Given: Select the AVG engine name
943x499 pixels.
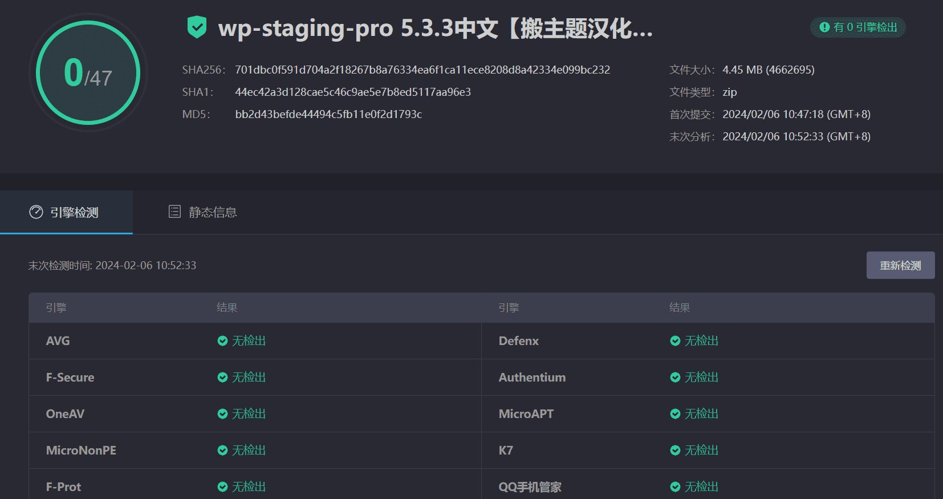Looking at the screenshot, I should coord(58,341).
